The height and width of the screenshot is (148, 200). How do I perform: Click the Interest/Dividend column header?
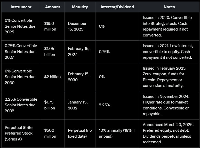pos(117,7)
